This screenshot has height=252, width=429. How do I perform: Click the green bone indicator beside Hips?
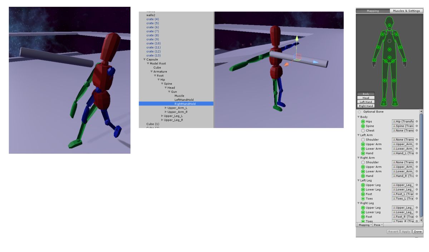click(x=363, y=122)
